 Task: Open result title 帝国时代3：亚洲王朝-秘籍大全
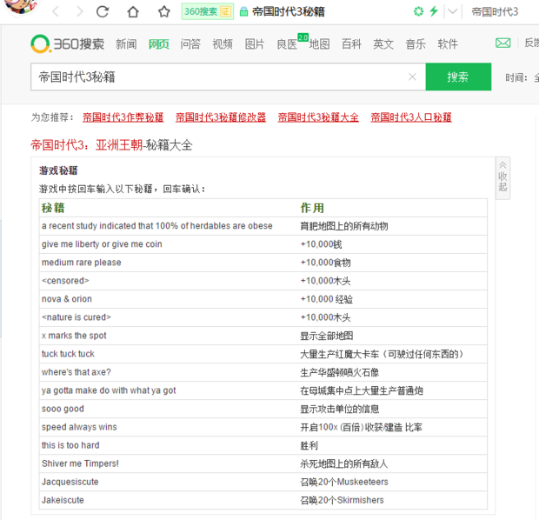click(111, 145)
